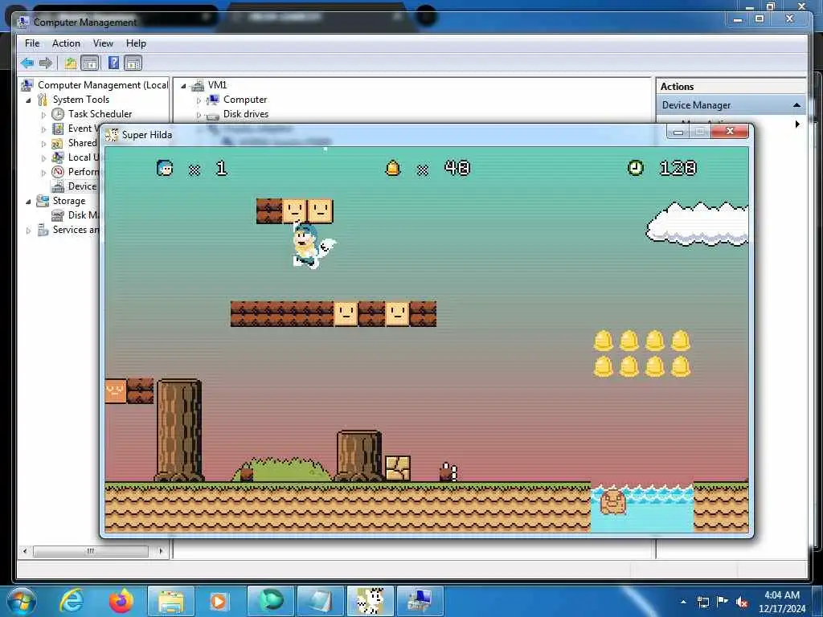
Task: Select Task Scheduler in the tree
Action: [x=100, y=114]
